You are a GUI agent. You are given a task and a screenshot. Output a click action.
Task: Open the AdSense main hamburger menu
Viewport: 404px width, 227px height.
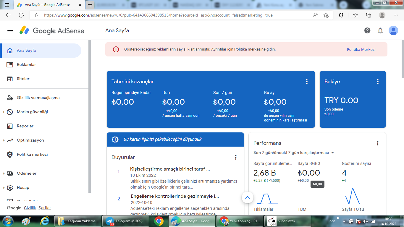coord(10,30)
